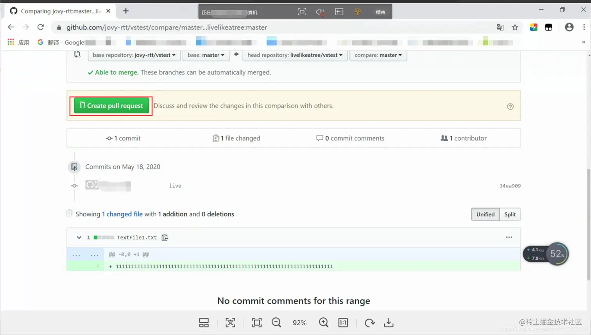This screenshot has height=335, width=591.
Task: Zoom out with the magnifier minus icon
Action: pos(276,322)
